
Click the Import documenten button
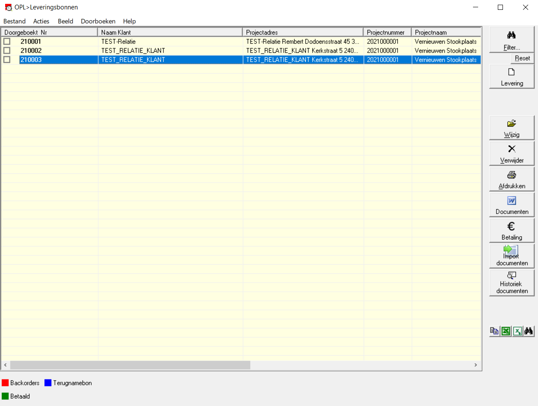point(511,256)
